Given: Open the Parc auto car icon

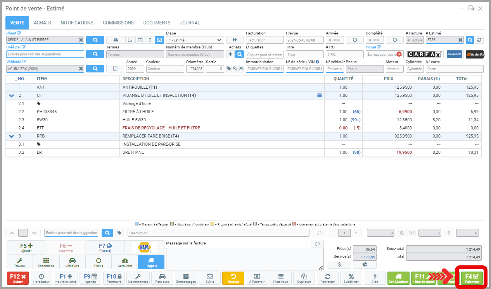Looking at the screenshot, I should (x=162, y=278).
